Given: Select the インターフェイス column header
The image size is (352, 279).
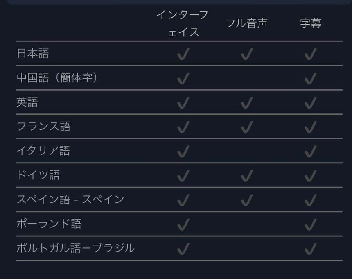Looking at the screenshot, I should click(x=183, y=24).
